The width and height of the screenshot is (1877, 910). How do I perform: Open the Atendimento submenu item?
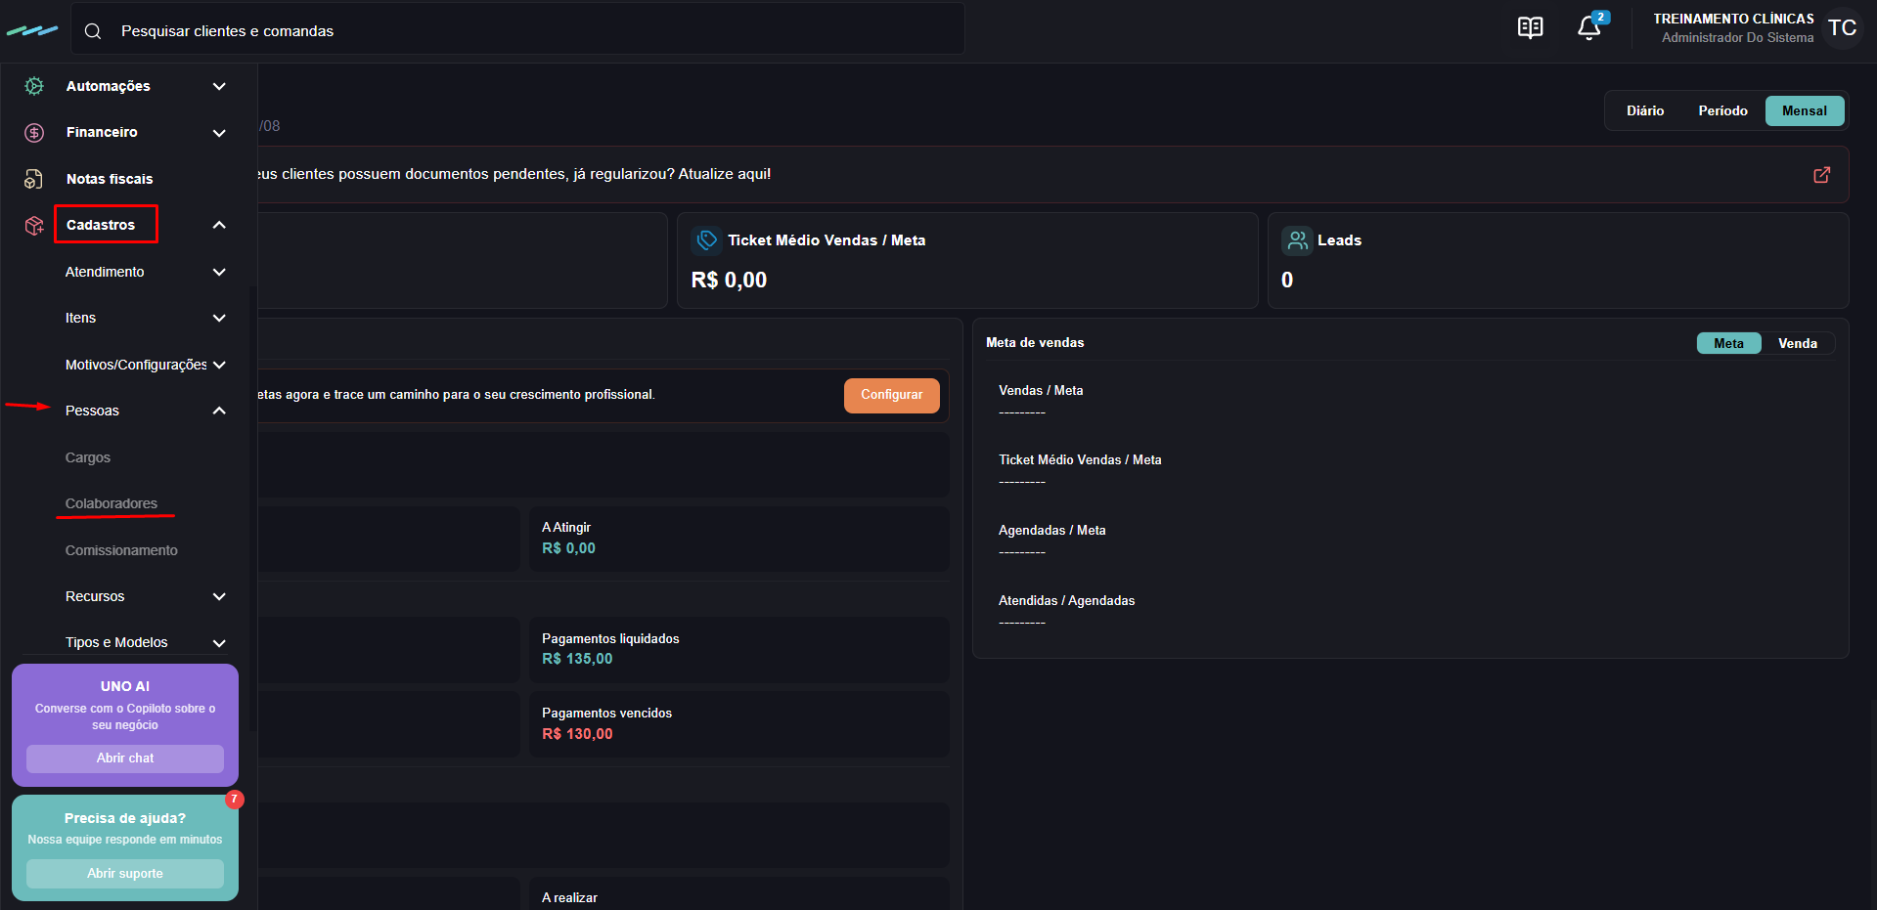(x=105, y=272)
